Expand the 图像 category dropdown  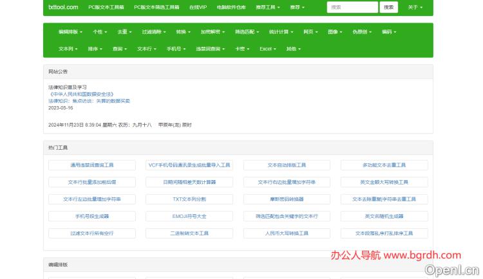335,32
